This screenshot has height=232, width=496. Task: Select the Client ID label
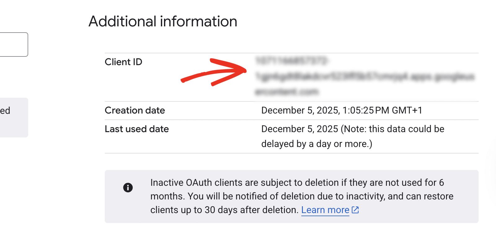pos(123,62)
